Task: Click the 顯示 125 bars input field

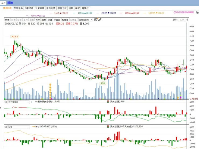Action: (182, 20)
